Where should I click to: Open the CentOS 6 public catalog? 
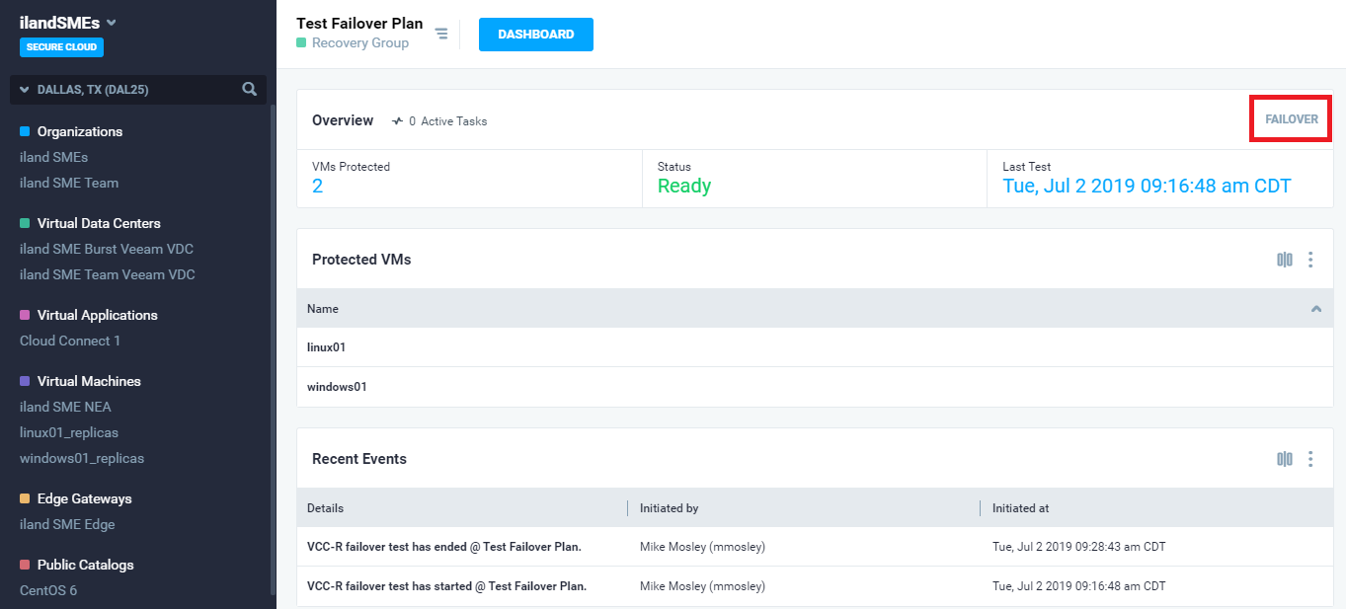(x=48, y=590)
